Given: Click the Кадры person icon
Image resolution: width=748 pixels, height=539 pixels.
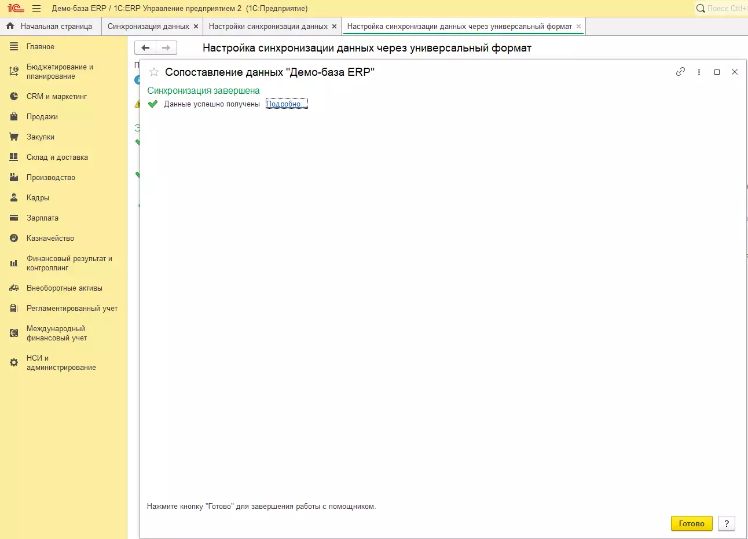Looking at the screenshot, I should (x=14, y=198).
